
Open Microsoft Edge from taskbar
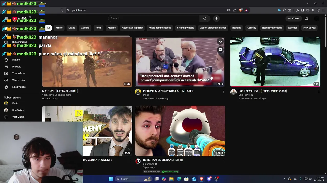tap(179, 179)
